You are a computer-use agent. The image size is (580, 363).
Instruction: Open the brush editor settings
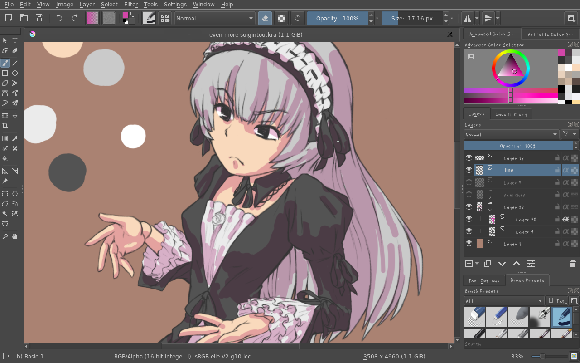coord(149,18)
